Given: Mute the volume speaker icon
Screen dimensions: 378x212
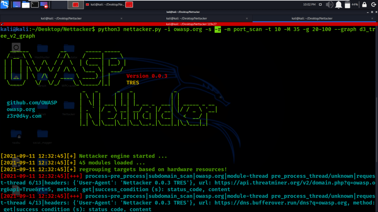Looking at the screenshot, I should 329,5.
